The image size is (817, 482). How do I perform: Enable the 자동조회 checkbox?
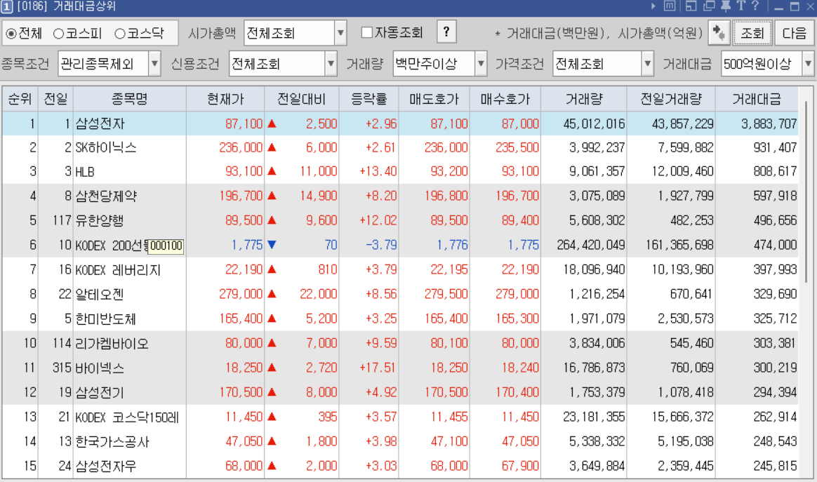coord(367,32)
